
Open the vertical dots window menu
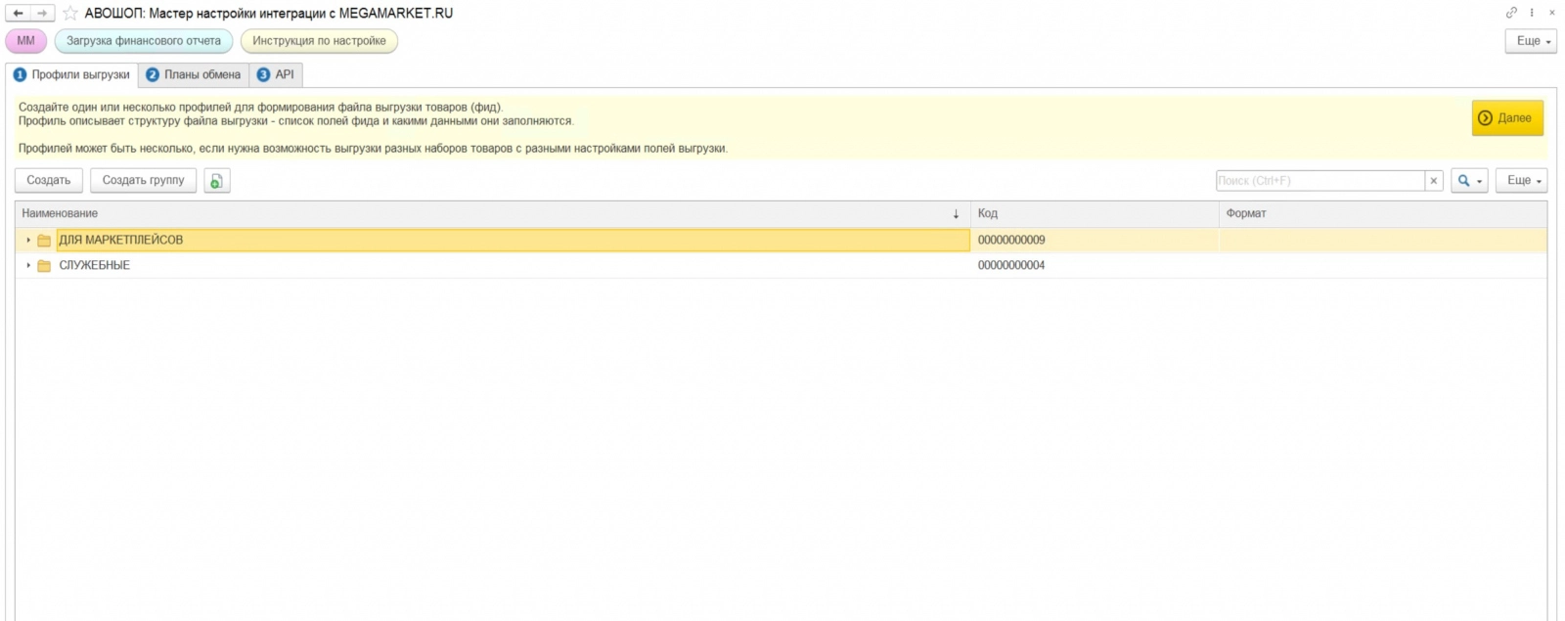(x=1532, y=13)
